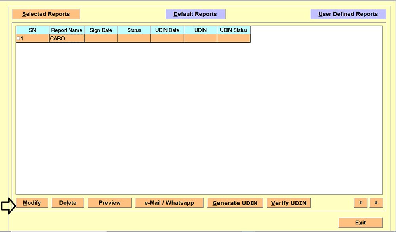Tick the checkbox for report row 1
The width and height of the screenshot is (396, 232).
(18, 38)
